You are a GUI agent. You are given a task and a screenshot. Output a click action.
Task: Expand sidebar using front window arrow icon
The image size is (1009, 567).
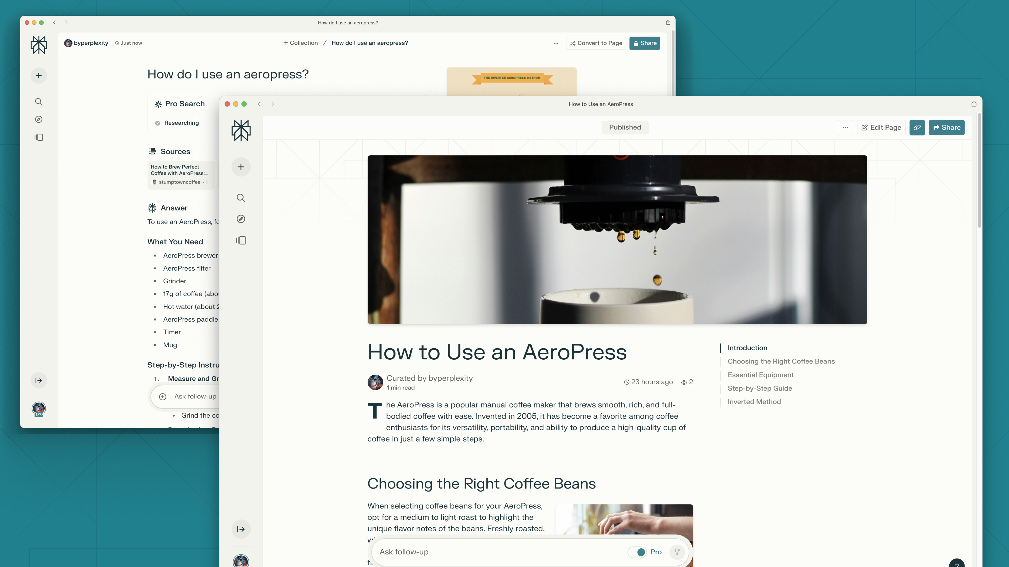tap(241, 529)
